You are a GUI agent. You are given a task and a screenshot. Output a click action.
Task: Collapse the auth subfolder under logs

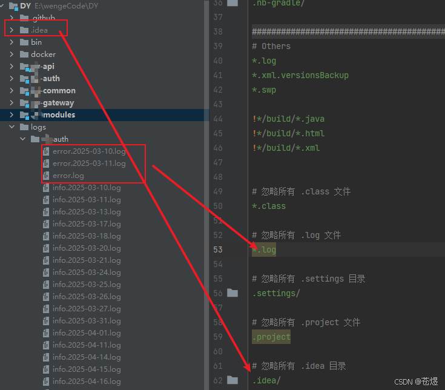pos(23,139)
